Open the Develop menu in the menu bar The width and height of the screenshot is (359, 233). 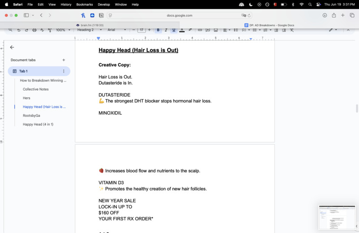(104, 4)
